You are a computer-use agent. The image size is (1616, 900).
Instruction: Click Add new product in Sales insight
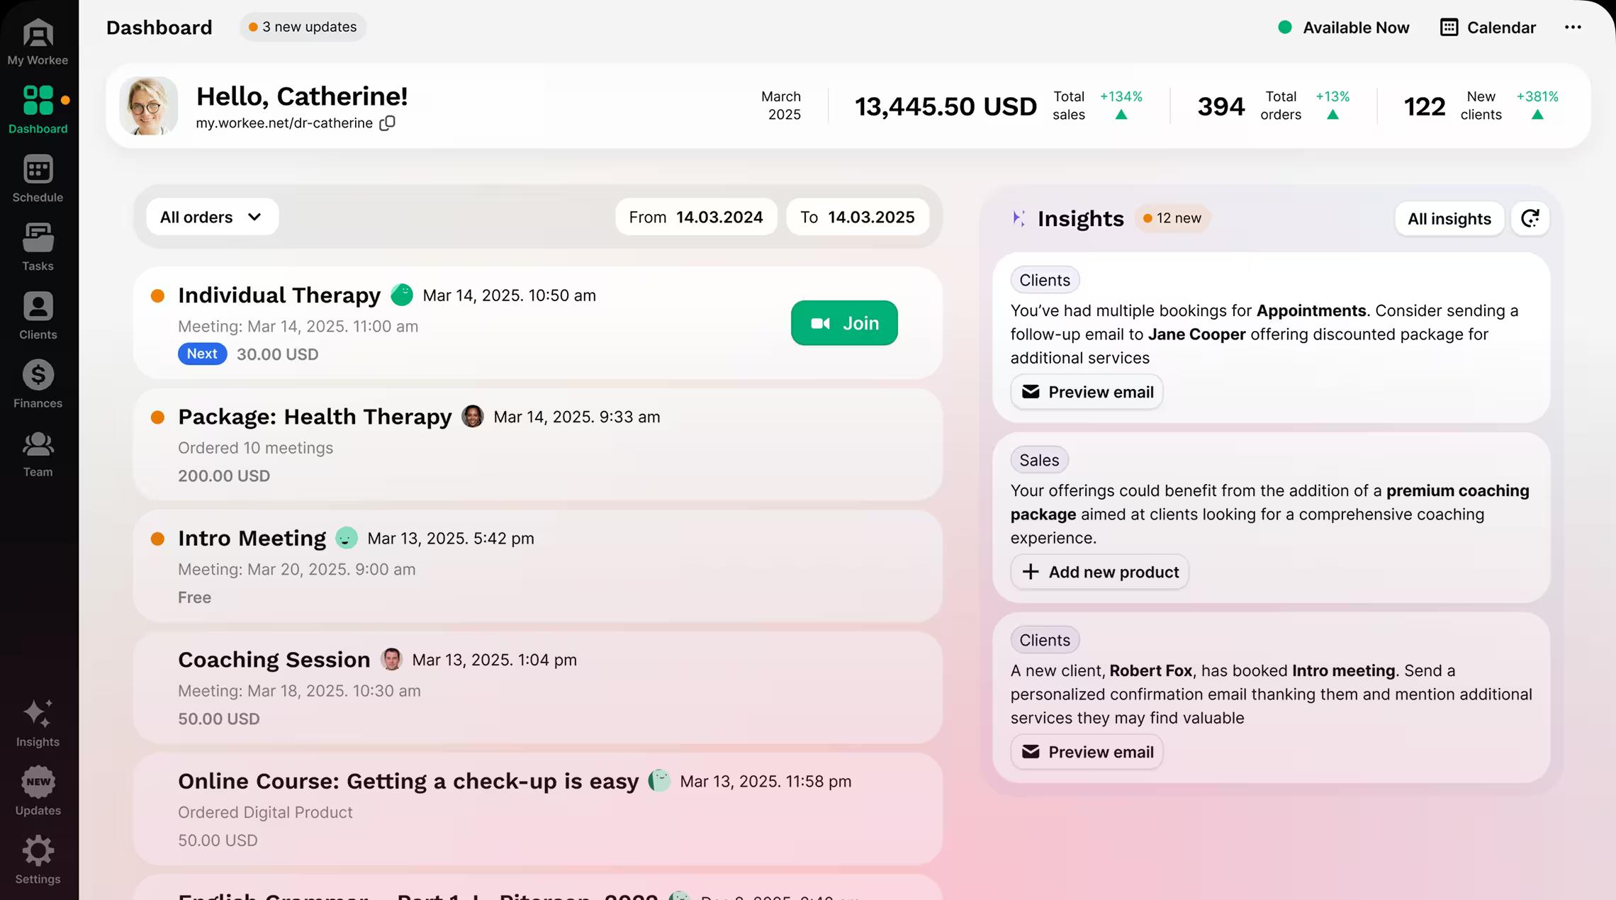point(1099,572)
